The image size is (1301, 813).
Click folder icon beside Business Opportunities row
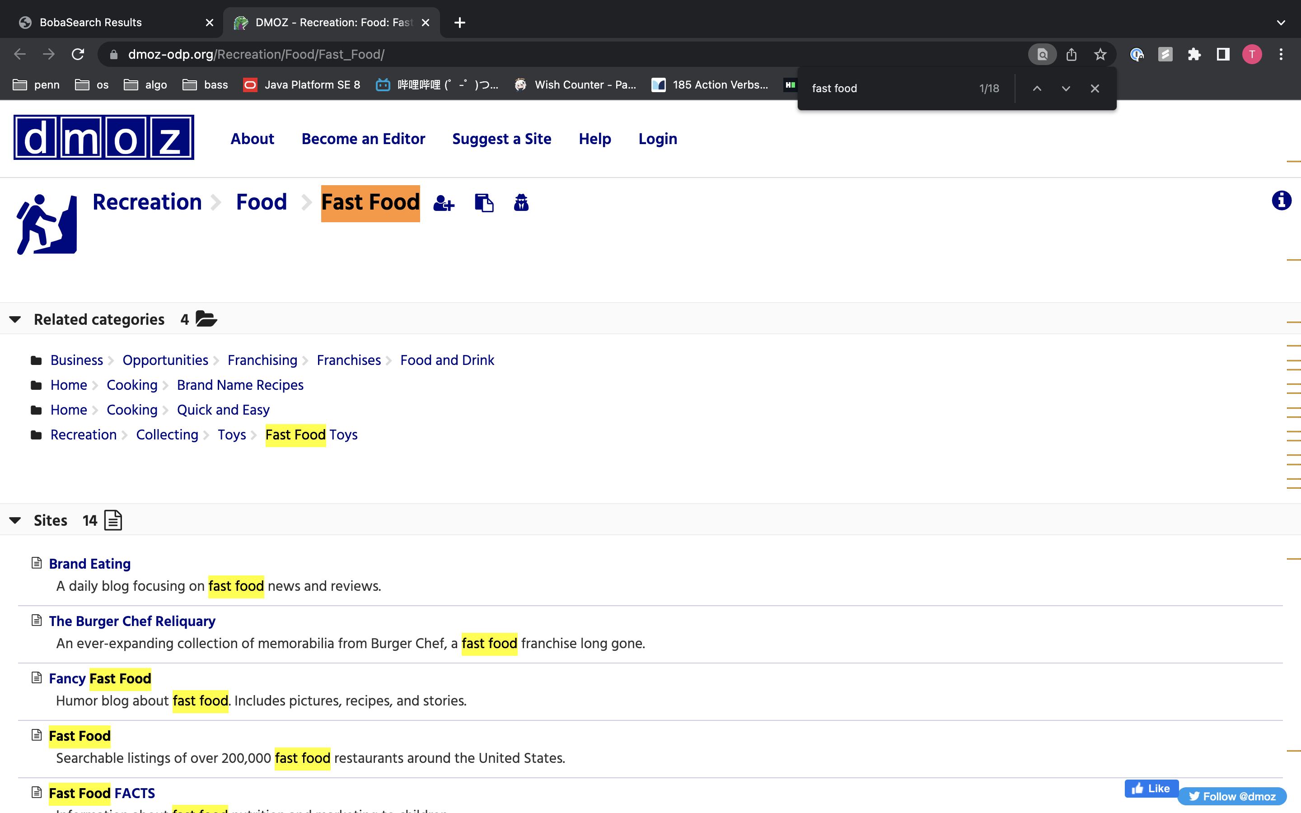click(x=36, y=360)
